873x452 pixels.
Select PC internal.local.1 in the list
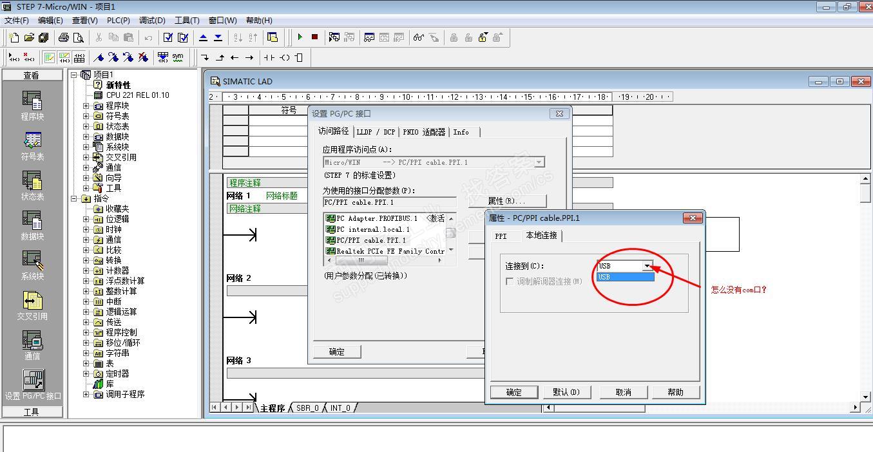[369, 229]
